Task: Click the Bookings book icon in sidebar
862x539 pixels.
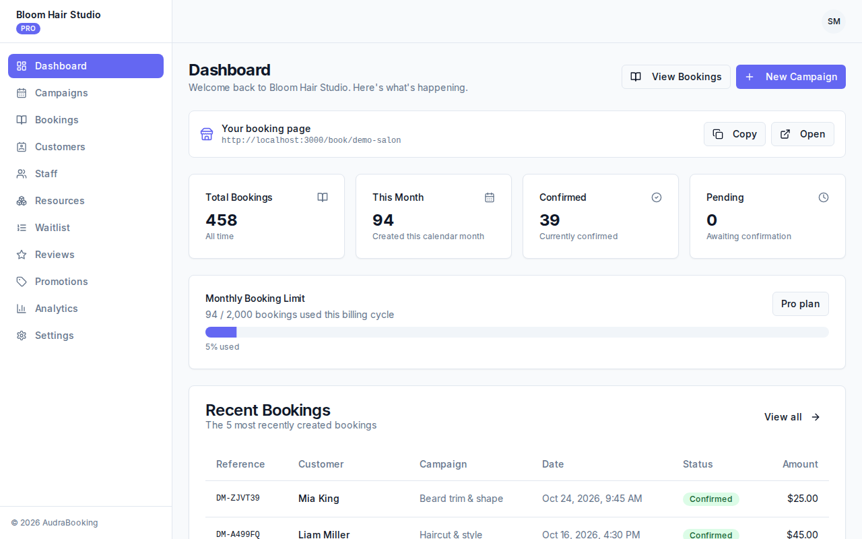Action: [22, 120]
